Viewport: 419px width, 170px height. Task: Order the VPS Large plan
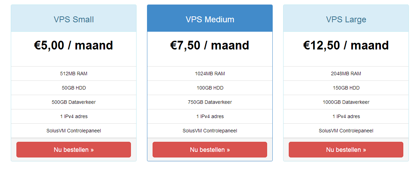346,149
